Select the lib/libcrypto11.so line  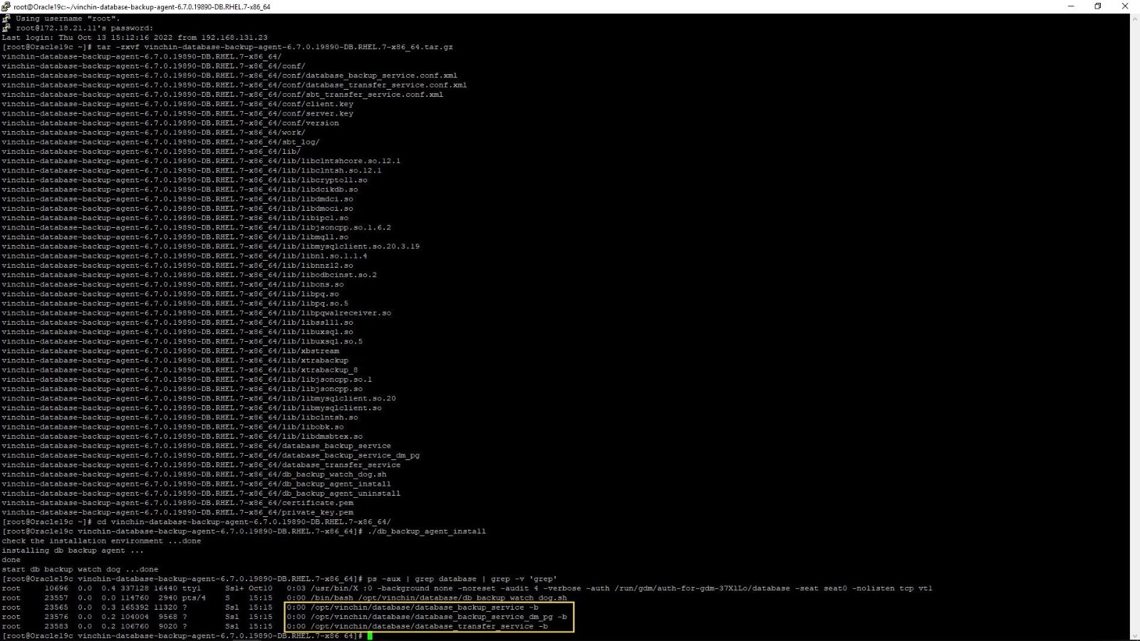coord(185,180)
